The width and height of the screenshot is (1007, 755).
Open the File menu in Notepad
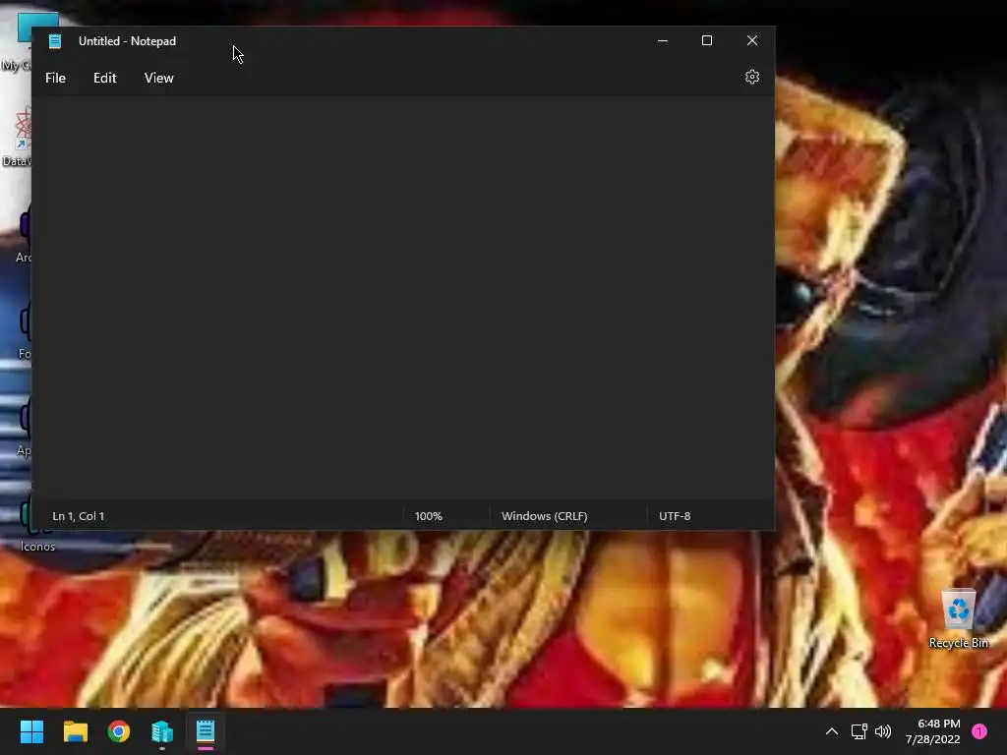tap(55, 78)
